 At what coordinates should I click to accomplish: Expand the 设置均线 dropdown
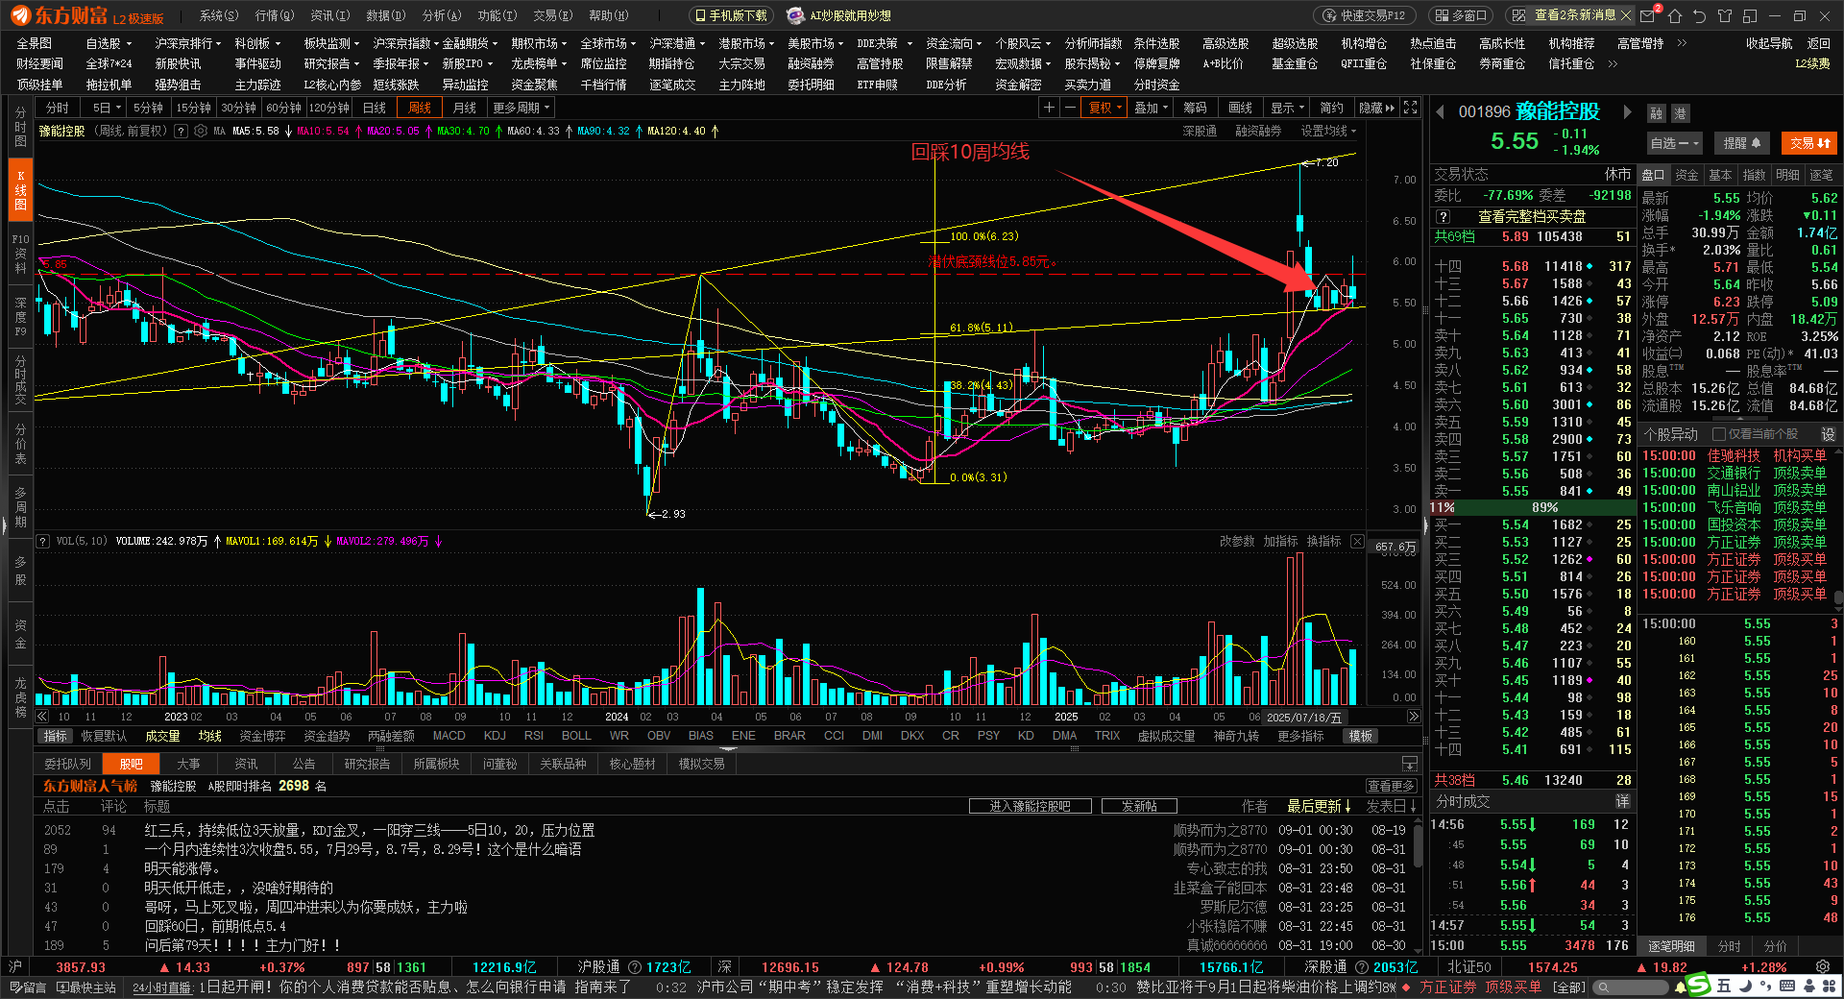[x=1328, y=131]
